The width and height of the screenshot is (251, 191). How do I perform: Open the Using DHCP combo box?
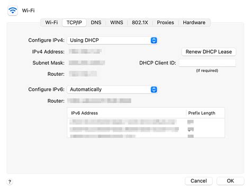[x=112, y=40]
